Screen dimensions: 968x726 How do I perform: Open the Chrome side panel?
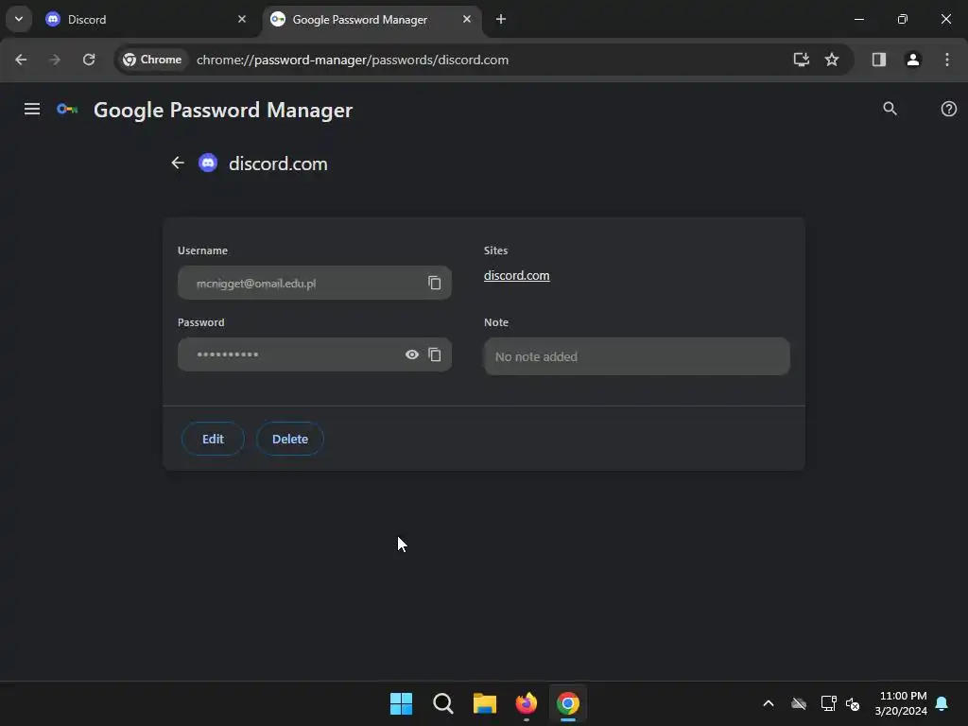(x=878, y=60)
